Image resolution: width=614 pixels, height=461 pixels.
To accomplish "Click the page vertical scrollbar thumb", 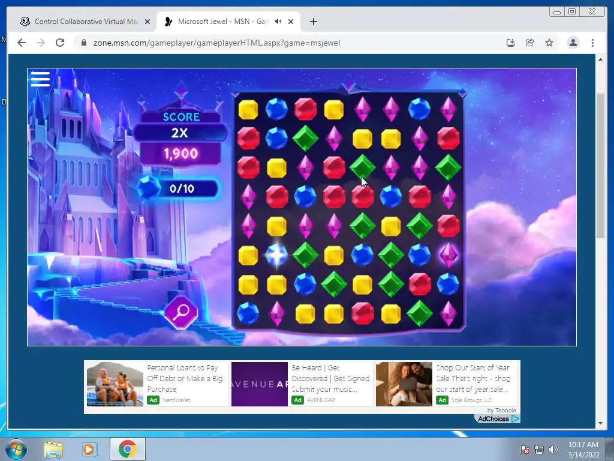I will coord(600,166).
